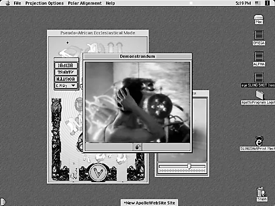
Task: Select the ALPHA disk icon
Action: tap(259, 56)
